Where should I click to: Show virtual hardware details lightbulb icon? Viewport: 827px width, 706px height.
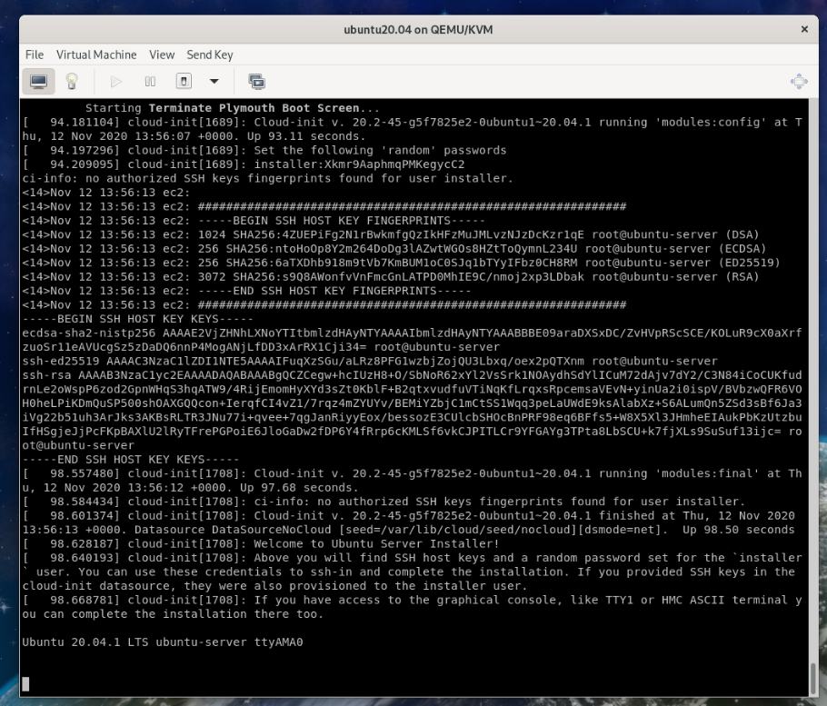[x=72, y=81]
